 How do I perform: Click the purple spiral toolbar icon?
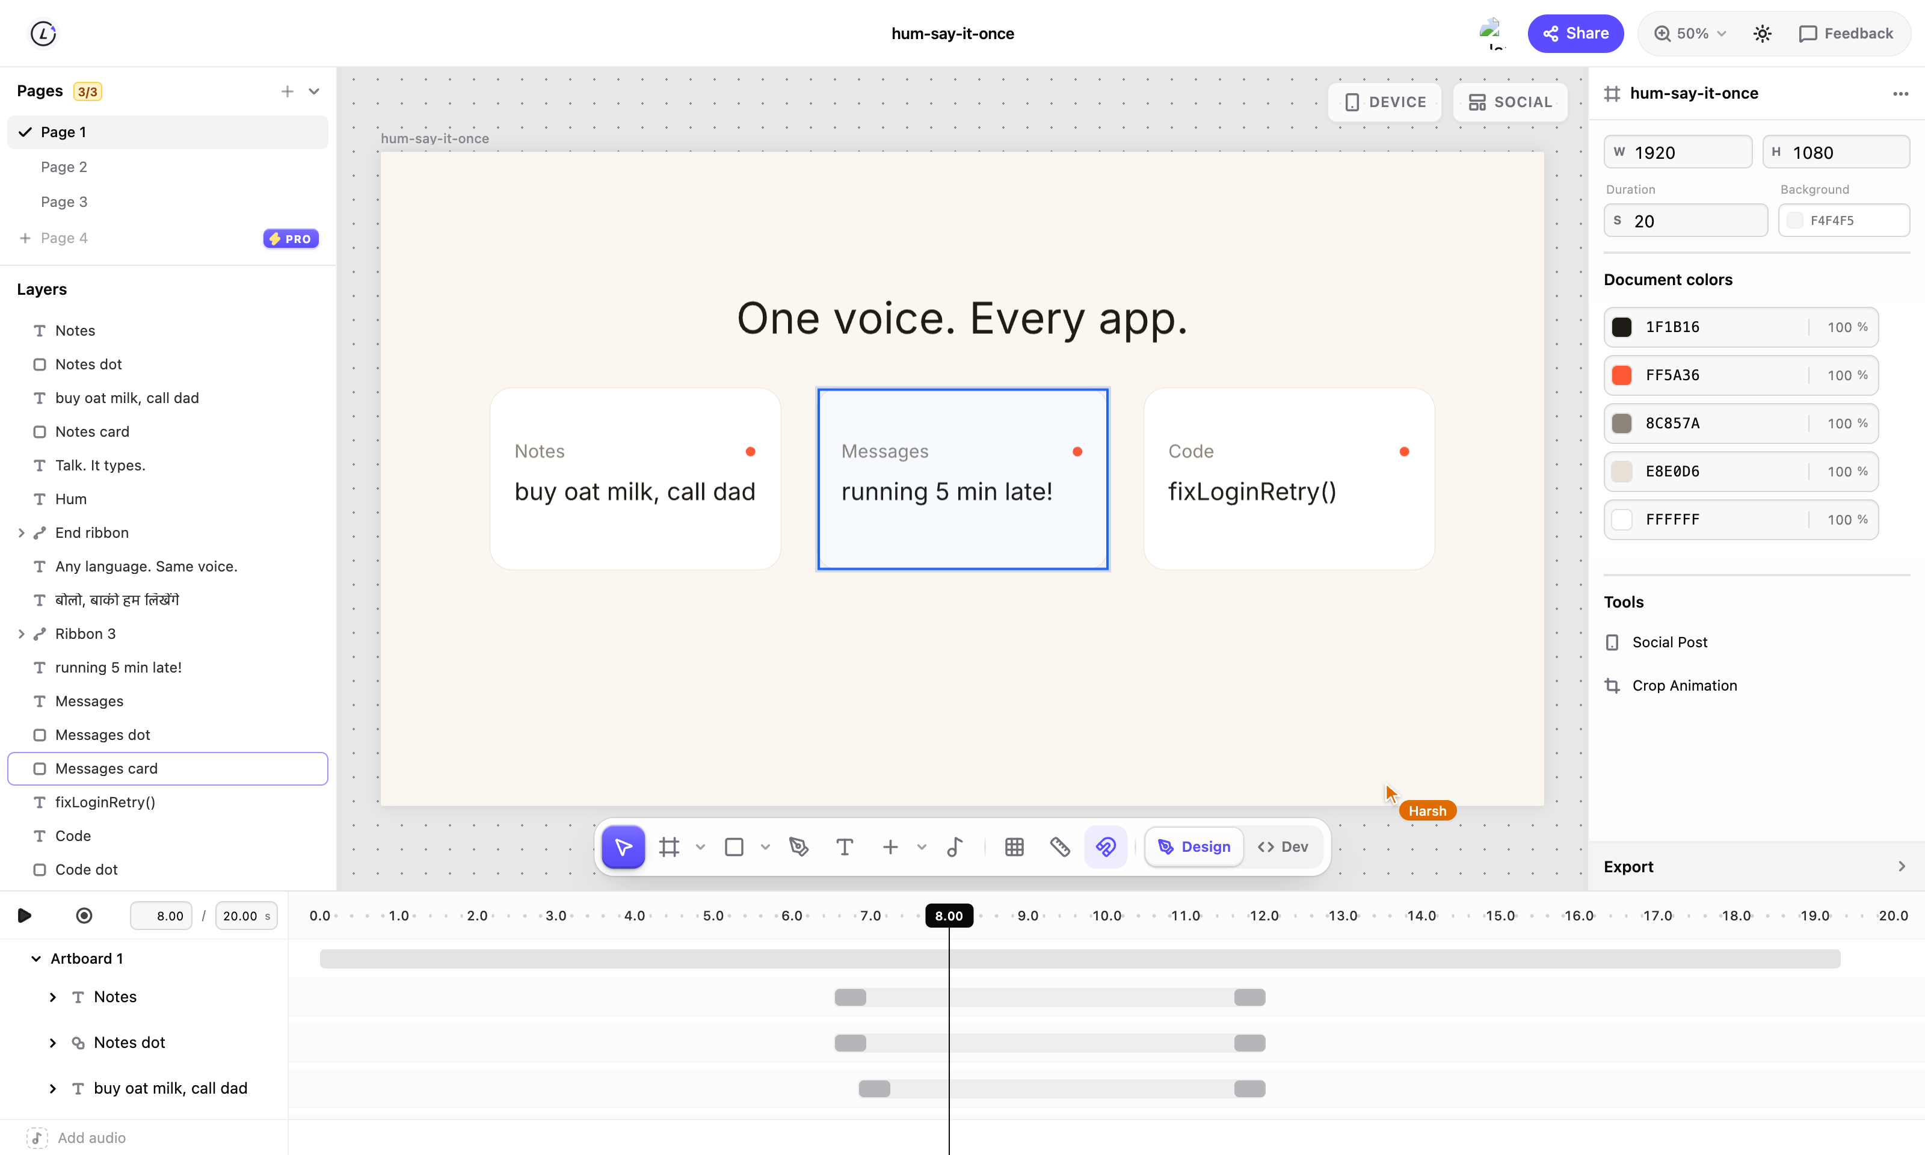1106,847
